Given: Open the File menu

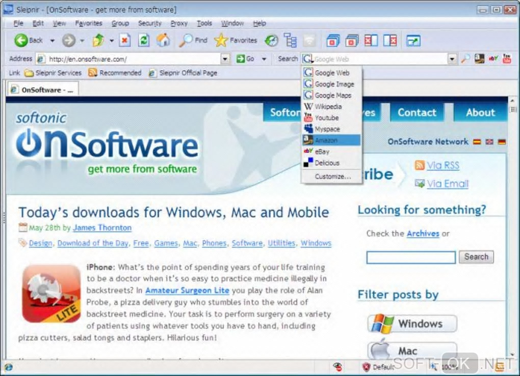Looking at the screenshot, I should pyautogui.click(x=18, y=23).
